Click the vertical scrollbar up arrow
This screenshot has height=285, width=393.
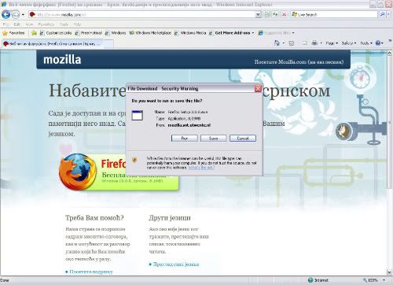tap(389, 53)
